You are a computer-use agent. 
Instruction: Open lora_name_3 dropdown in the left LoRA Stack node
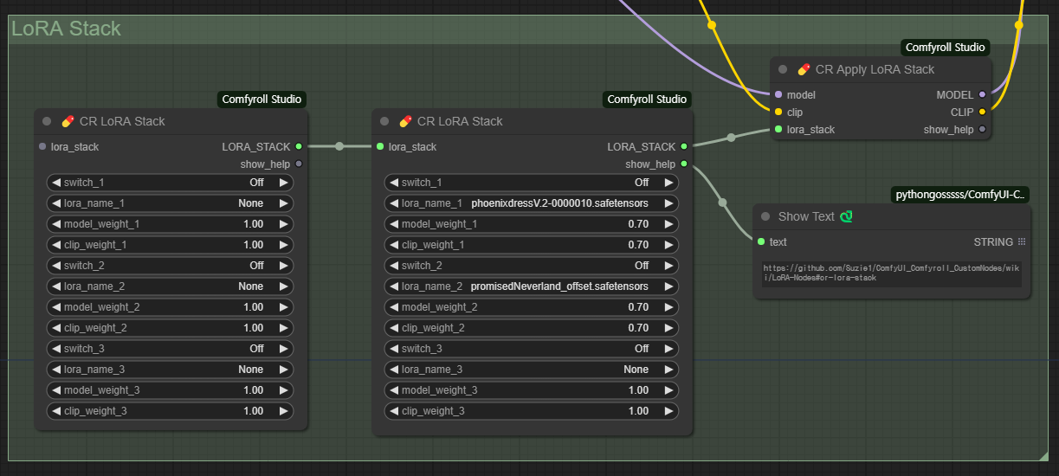(170, 370)
